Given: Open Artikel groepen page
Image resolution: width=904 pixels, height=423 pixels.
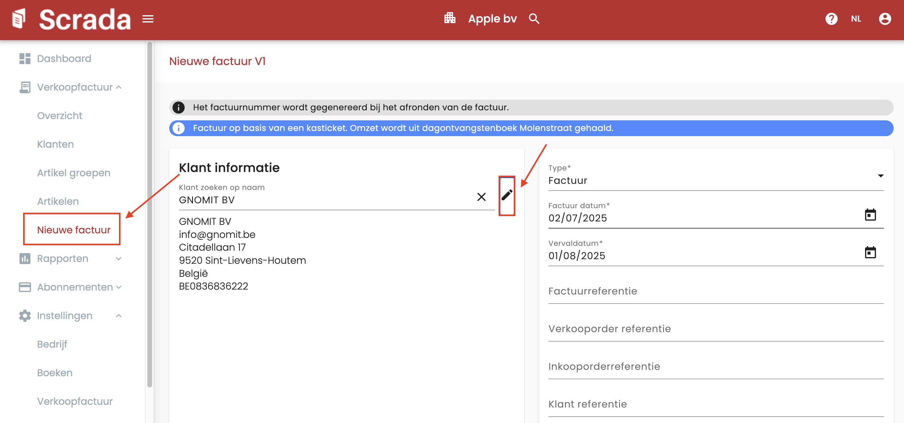Looking at the screenshot, I should coord(74,173).
